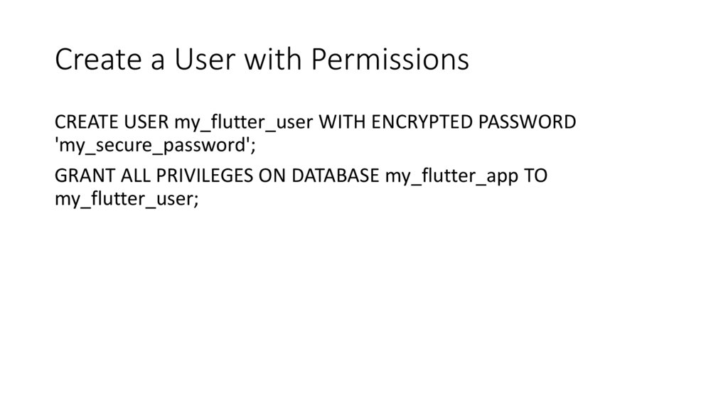Click the uppercase "USER" keyword in the body
Image resolution: width=728 pixels, height=408 pixels.
click(x=144, y=122)
